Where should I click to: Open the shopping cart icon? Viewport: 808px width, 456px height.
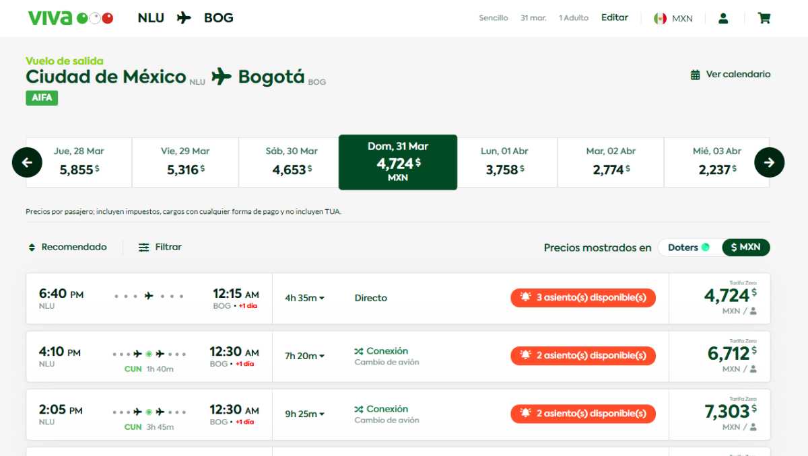coord(764,18)
